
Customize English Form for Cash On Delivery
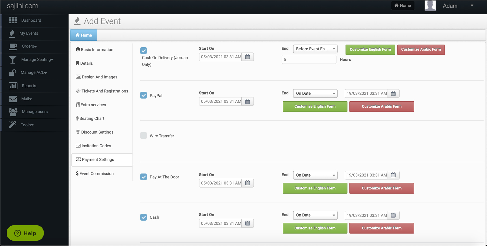370,49
